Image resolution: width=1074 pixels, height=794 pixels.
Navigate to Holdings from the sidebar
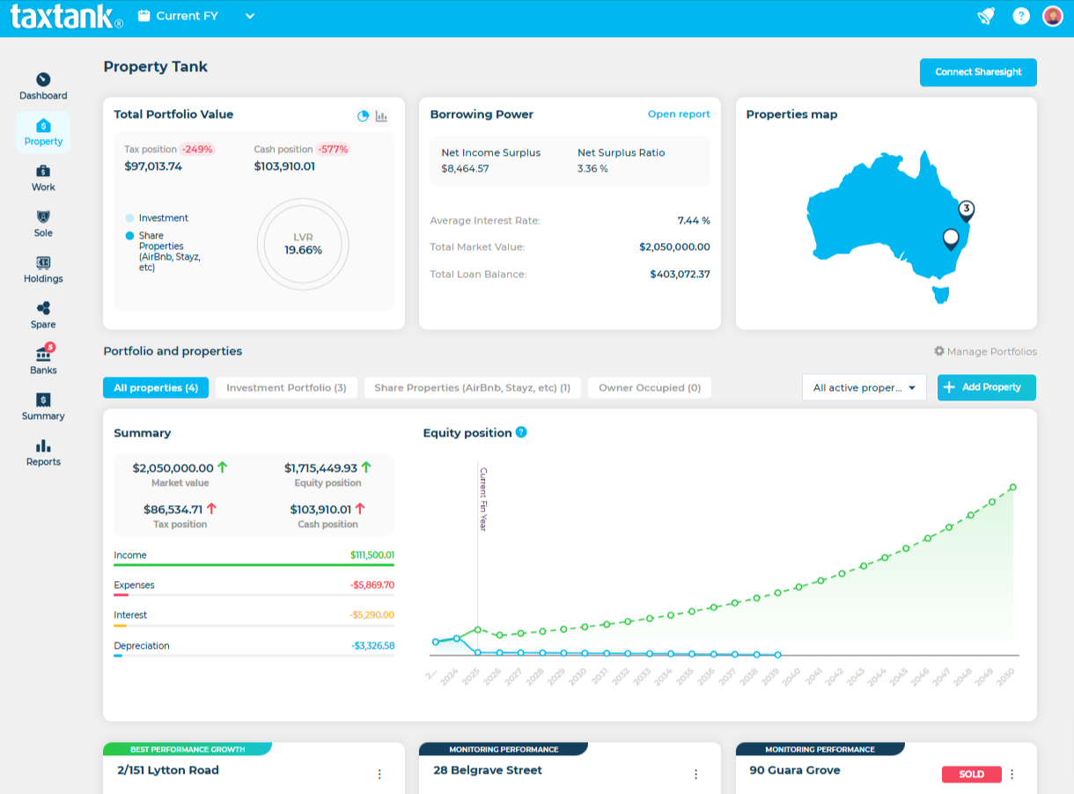(x=42, y=267)
